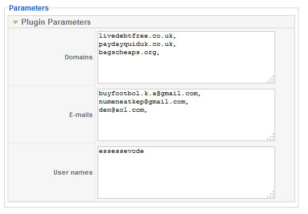
Task: Grab the E-mails textarea resize handle
Action: (271, 137)
